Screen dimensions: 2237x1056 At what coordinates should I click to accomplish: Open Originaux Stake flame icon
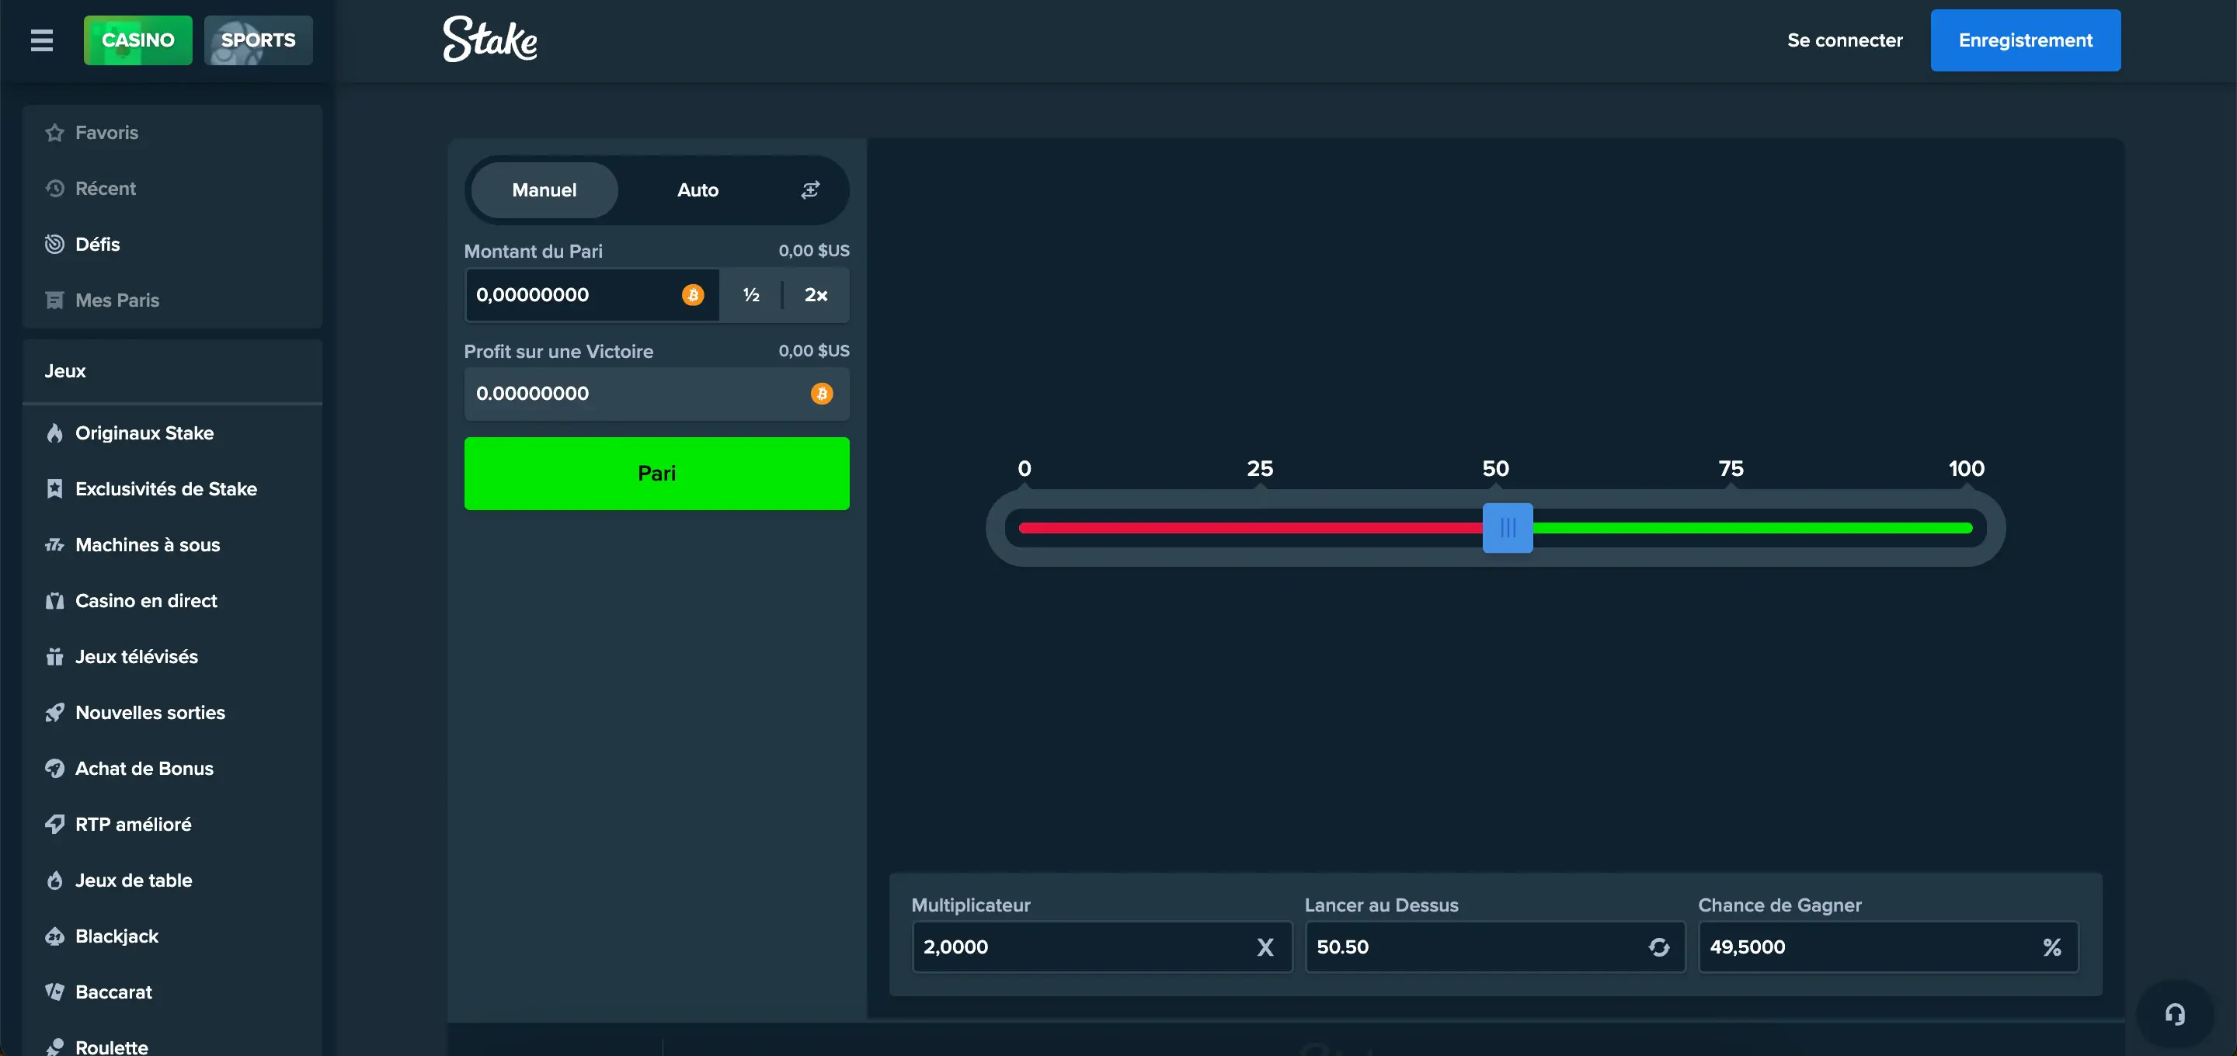[54, 433]
